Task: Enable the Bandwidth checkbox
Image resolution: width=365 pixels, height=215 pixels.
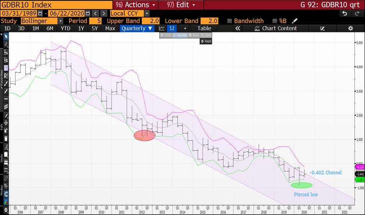Action: (229, 21)
